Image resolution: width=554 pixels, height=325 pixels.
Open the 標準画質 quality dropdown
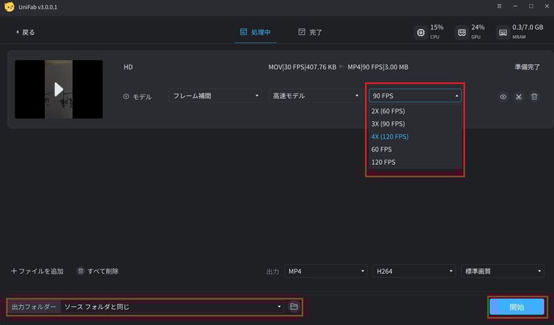[503, 271]
